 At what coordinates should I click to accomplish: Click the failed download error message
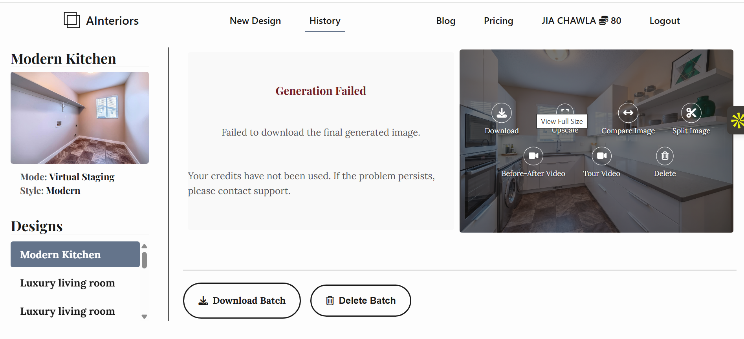coord(321,132)
